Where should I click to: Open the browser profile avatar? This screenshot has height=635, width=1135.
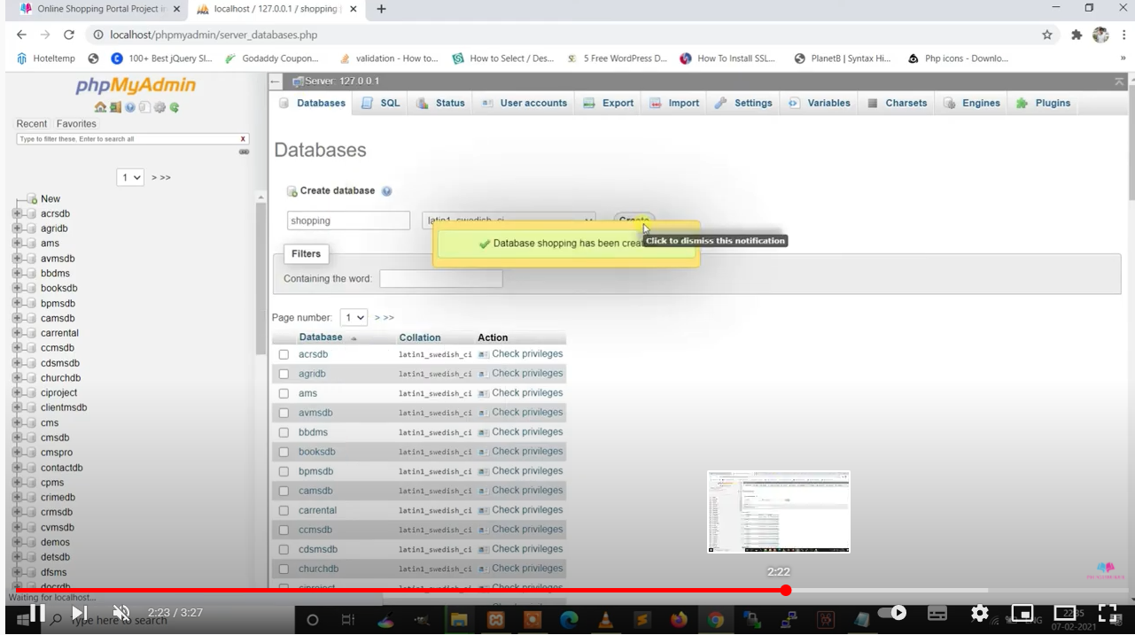coord(1100,35)
